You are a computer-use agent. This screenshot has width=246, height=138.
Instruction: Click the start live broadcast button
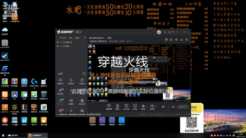182,107
